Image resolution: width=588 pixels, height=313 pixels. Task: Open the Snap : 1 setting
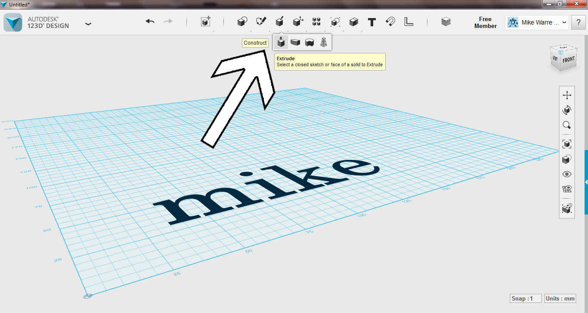click(525, 298)
